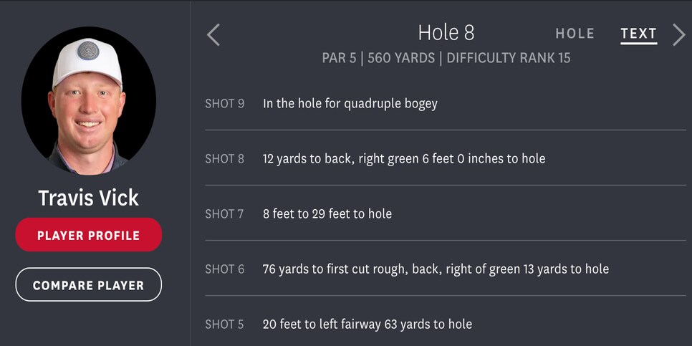Click '8 feet to 29 feet to hole' text
This screenshot has width=692, height=346.
pyautogui.click(x=327, y=213)
